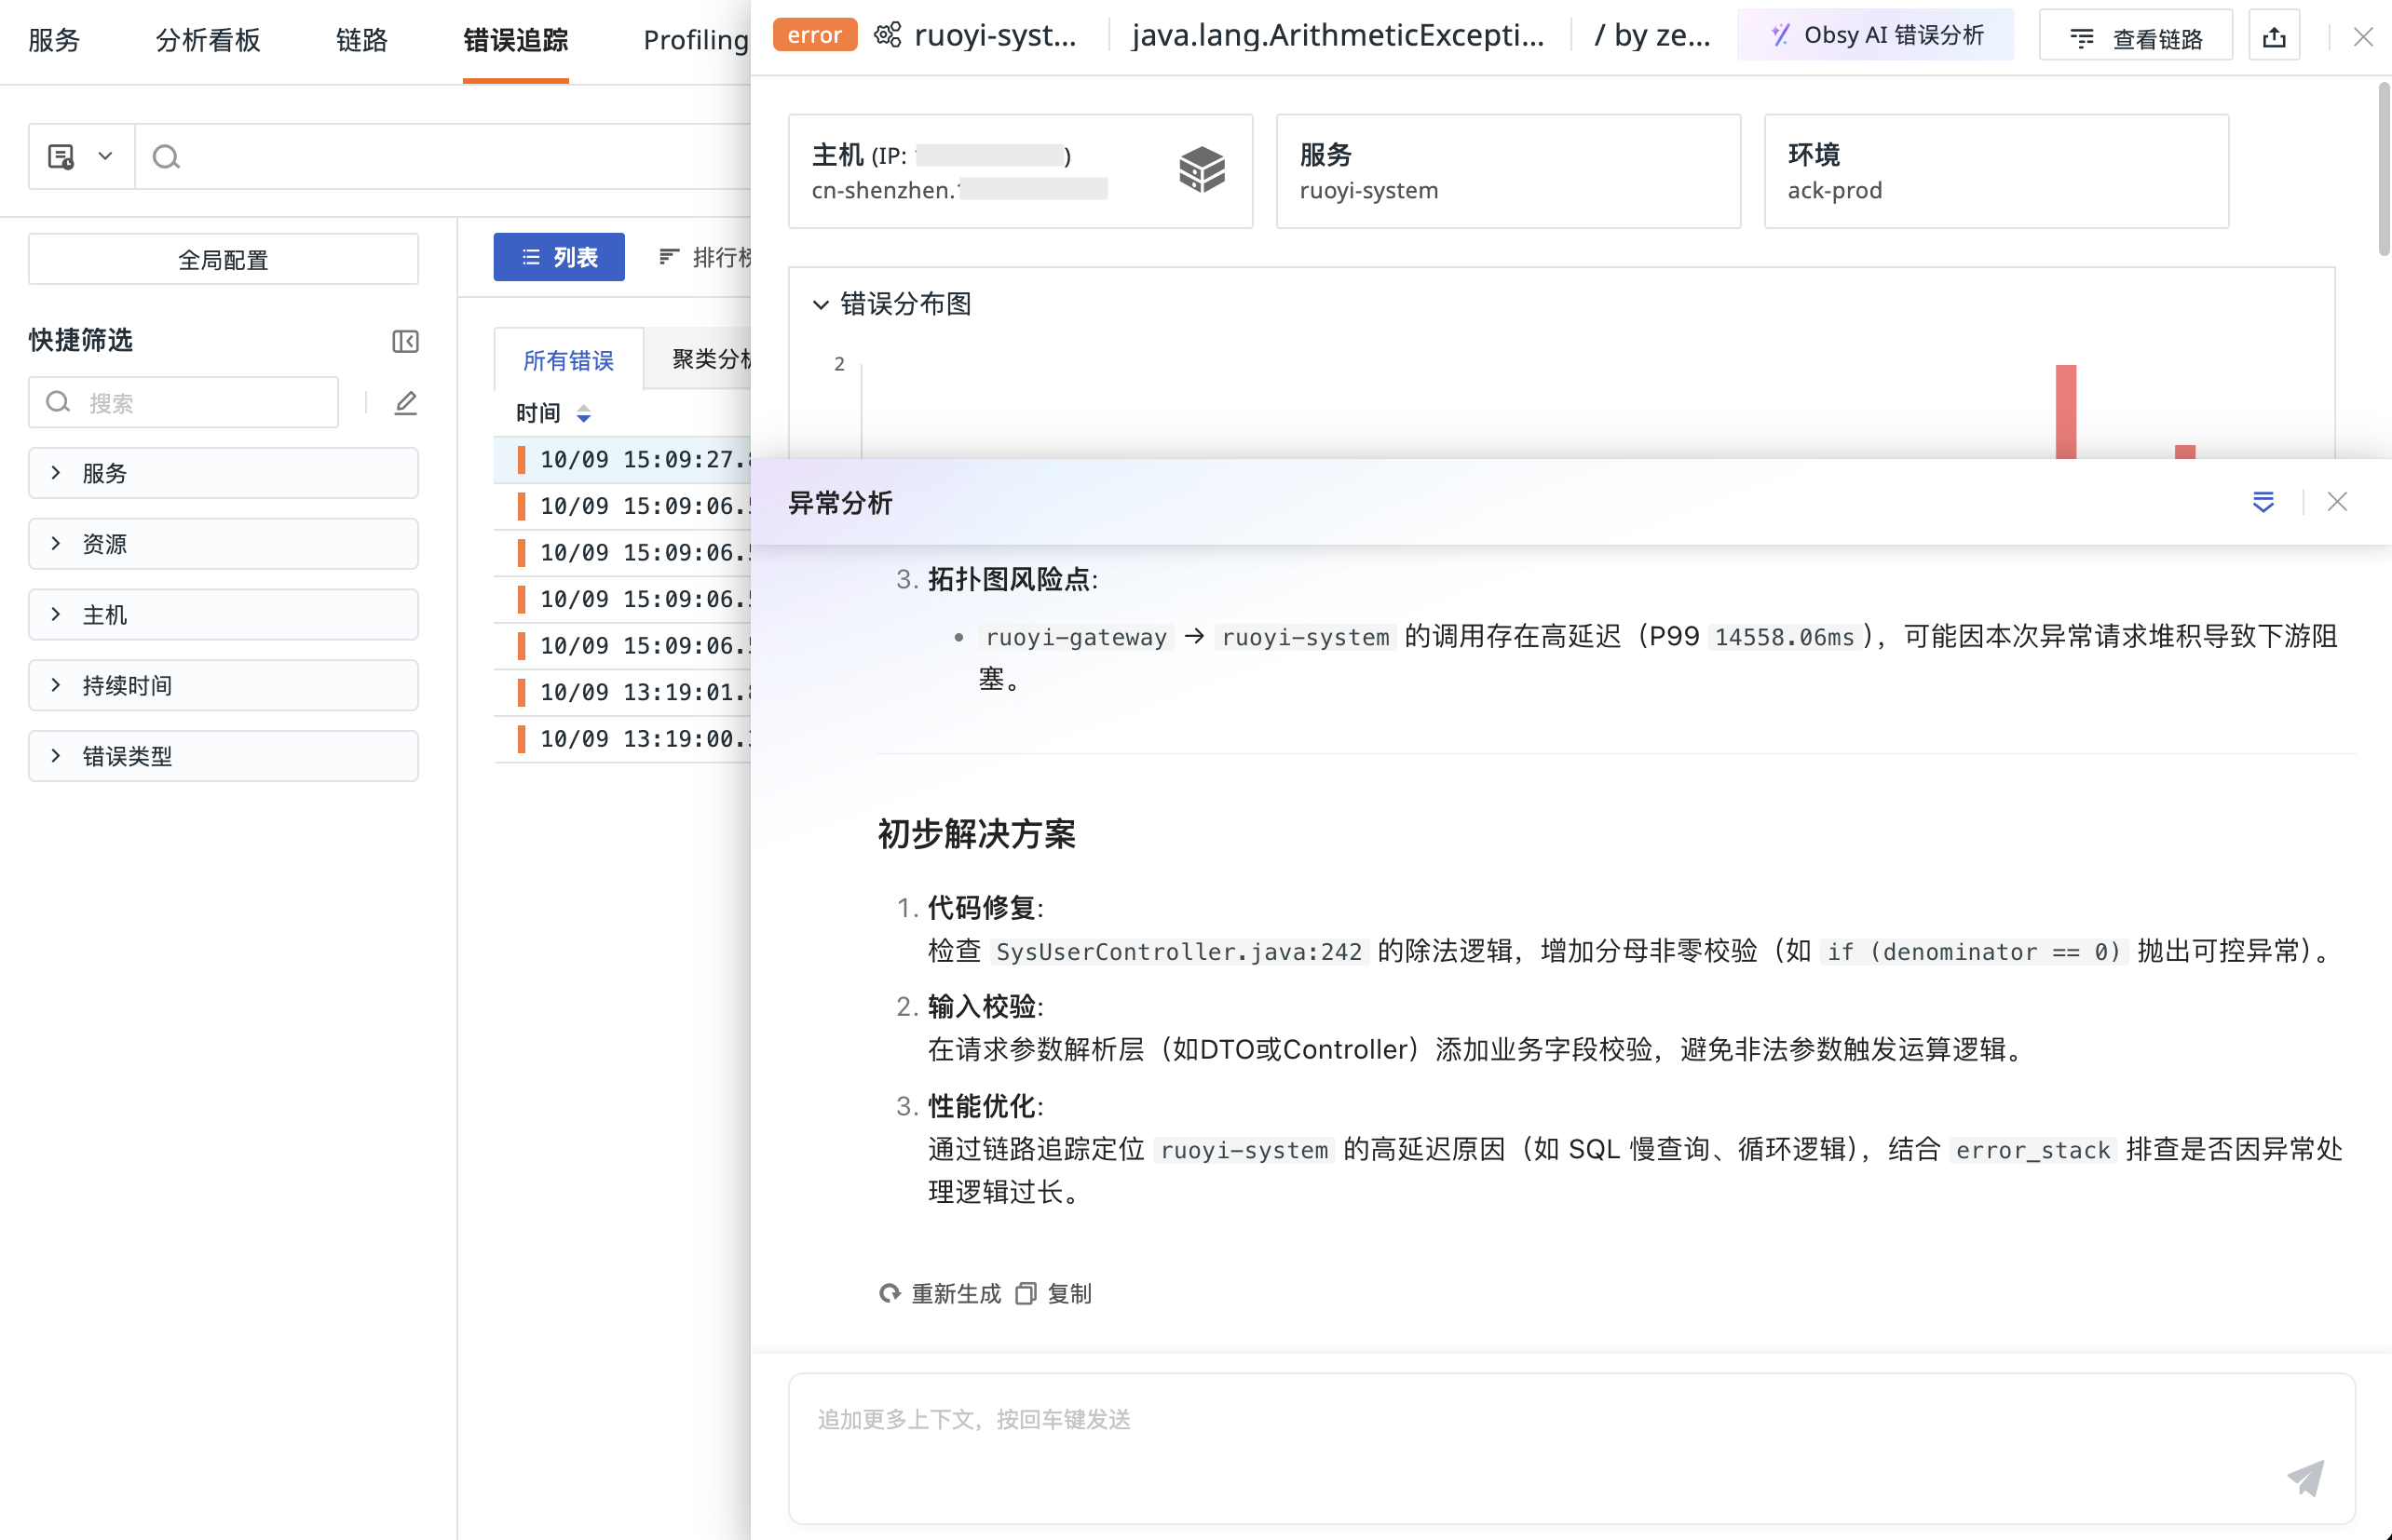
Task: Select error row 10/09 15:09:27
Action: point(622,459)
